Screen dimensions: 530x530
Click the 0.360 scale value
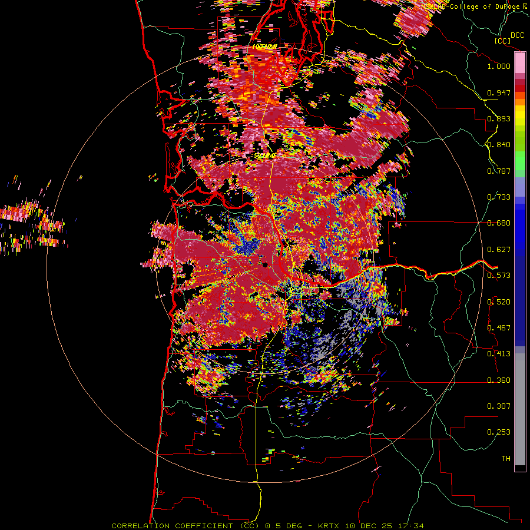499,380
